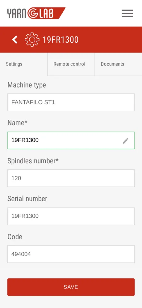Click the Machine type field showing FANTAFILO ST1
Screen dimensions: 142x308
[71, 102]
